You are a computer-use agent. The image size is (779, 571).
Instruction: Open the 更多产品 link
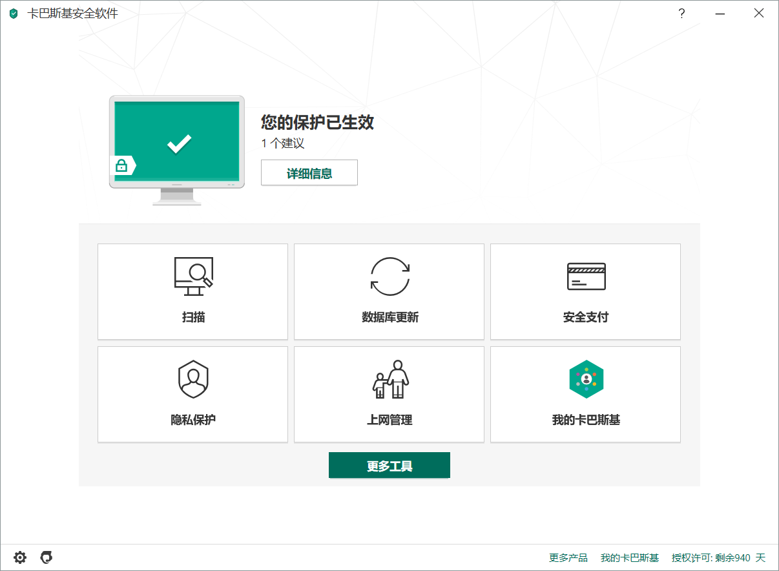click(568, 557)
